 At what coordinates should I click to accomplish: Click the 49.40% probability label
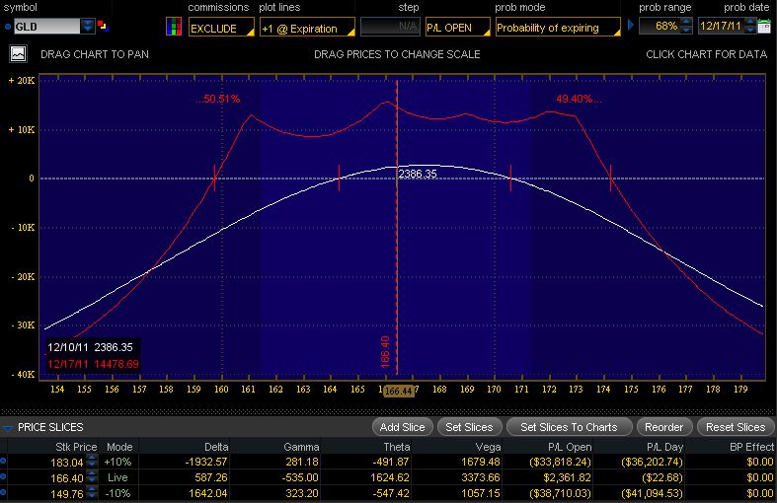pyautogui.click(x=579, y=99)
